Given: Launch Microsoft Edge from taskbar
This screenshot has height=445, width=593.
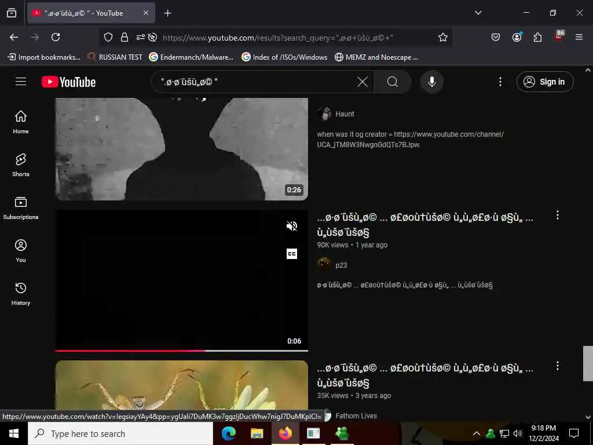Looking at the screenshot, I should click(x=229, y=433).
